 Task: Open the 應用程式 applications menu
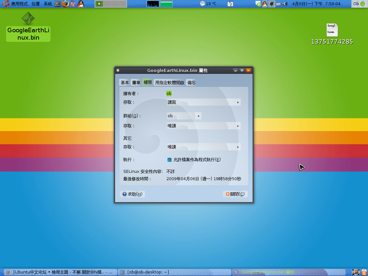(x=19, y=4)
